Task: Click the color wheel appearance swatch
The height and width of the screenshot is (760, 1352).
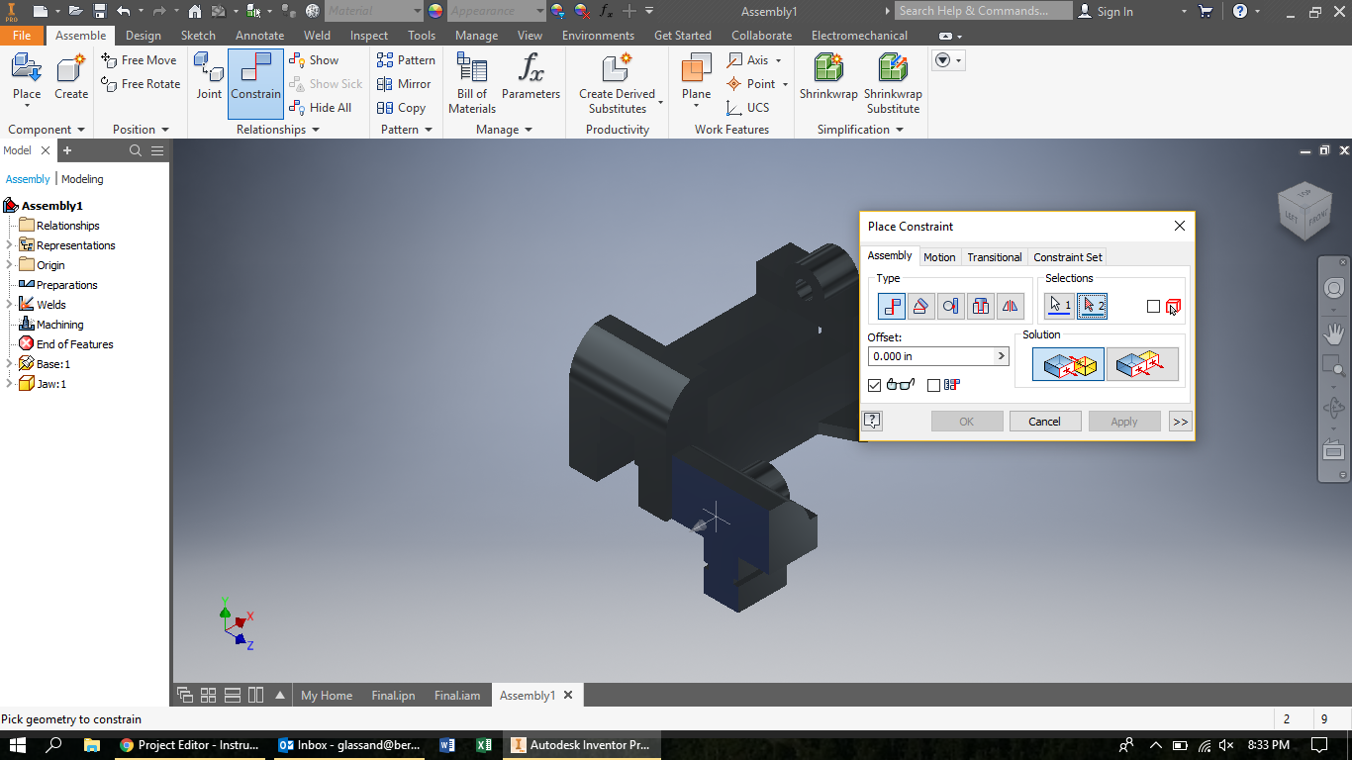Action: [x=435, y=11]
